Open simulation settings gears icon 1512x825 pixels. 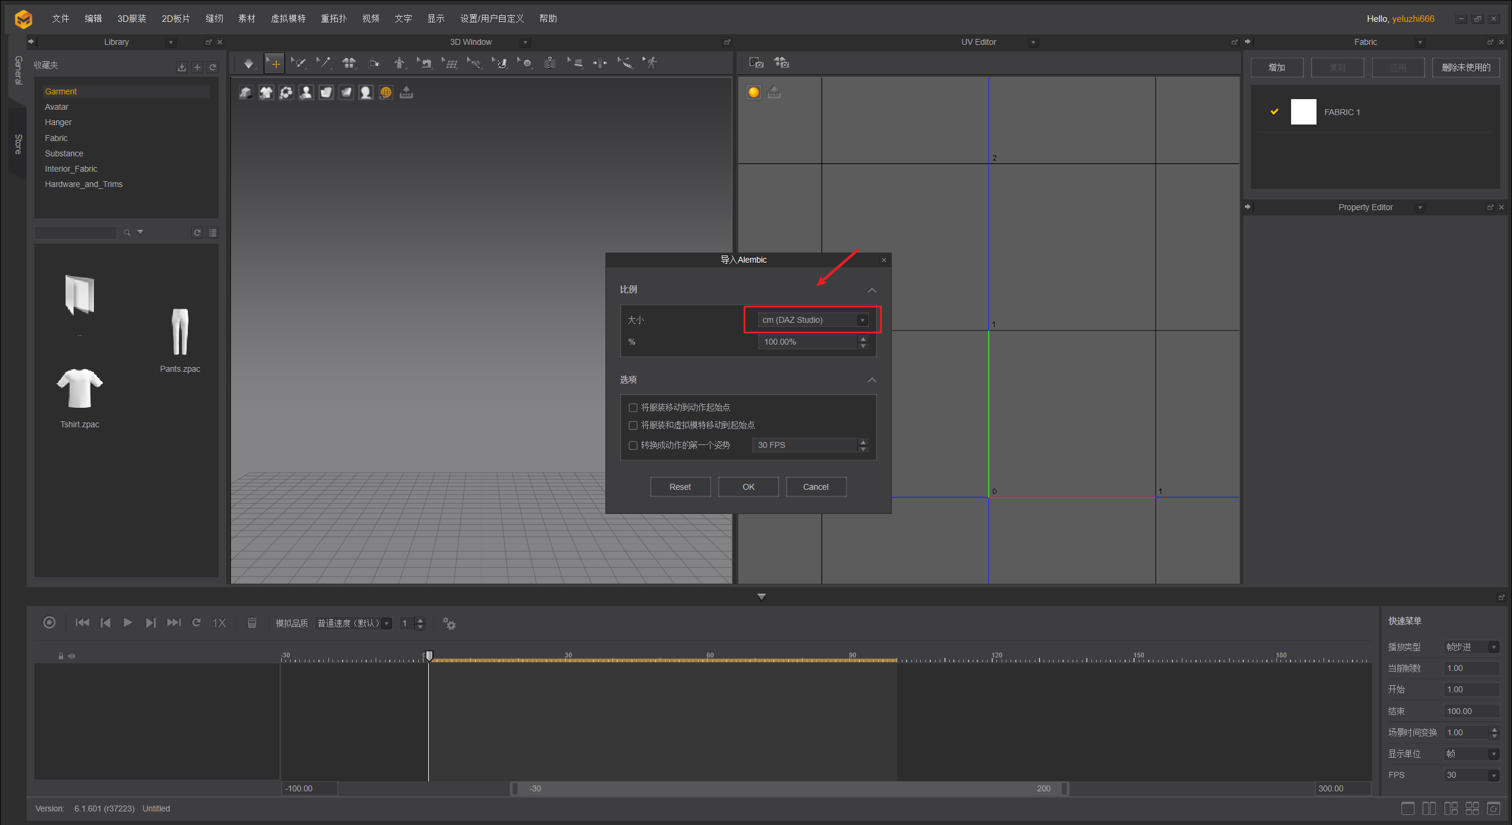coord(449,623)
